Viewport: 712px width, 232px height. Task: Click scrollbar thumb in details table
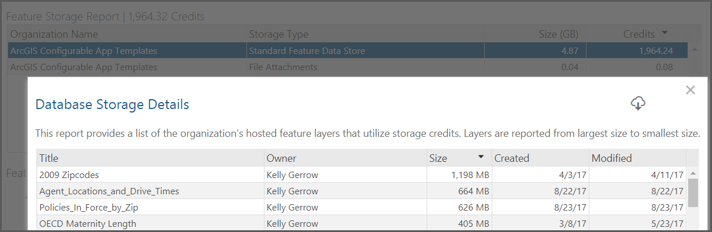[693, 193]
